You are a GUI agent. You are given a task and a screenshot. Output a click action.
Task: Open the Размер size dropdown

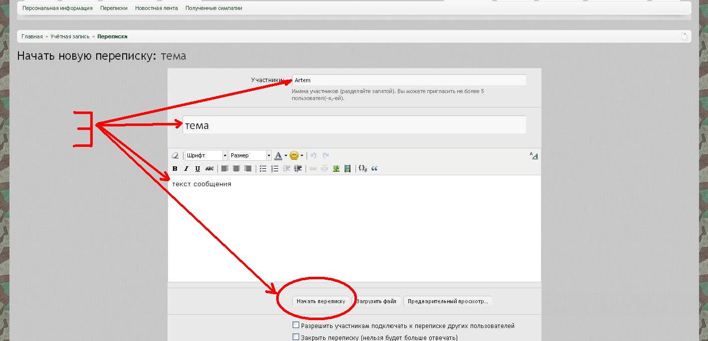(x=250, y=155)
